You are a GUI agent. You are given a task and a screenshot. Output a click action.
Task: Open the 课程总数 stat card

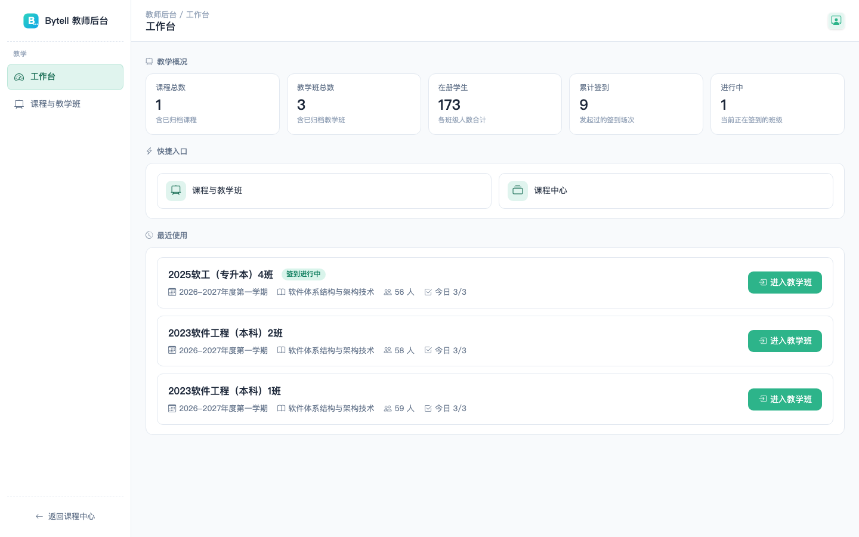212,104
